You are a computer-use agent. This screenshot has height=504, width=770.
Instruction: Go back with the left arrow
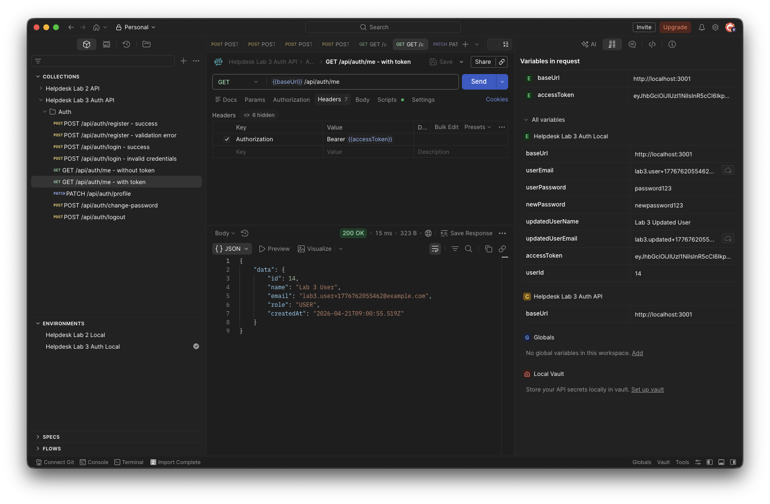(71, 27)
